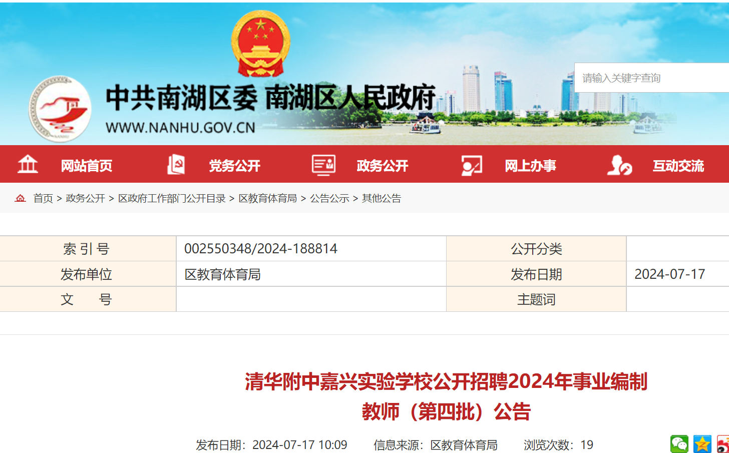The image size is (729, 453).
Task: Click the 发布日期 label in table
Action: tap(536, 274)
